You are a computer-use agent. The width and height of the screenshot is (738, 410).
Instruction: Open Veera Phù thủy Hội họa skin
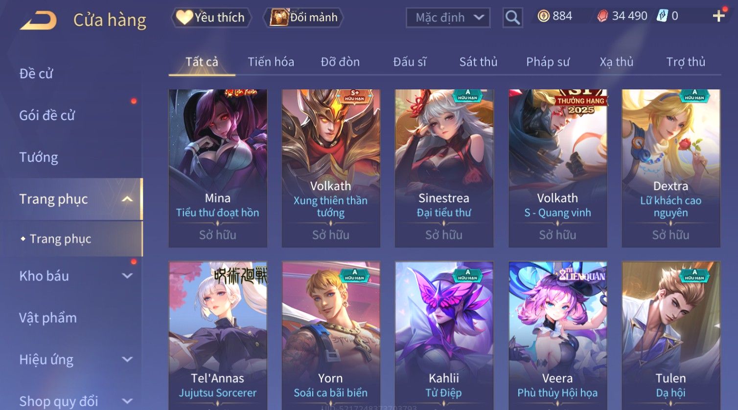point(557,335)
